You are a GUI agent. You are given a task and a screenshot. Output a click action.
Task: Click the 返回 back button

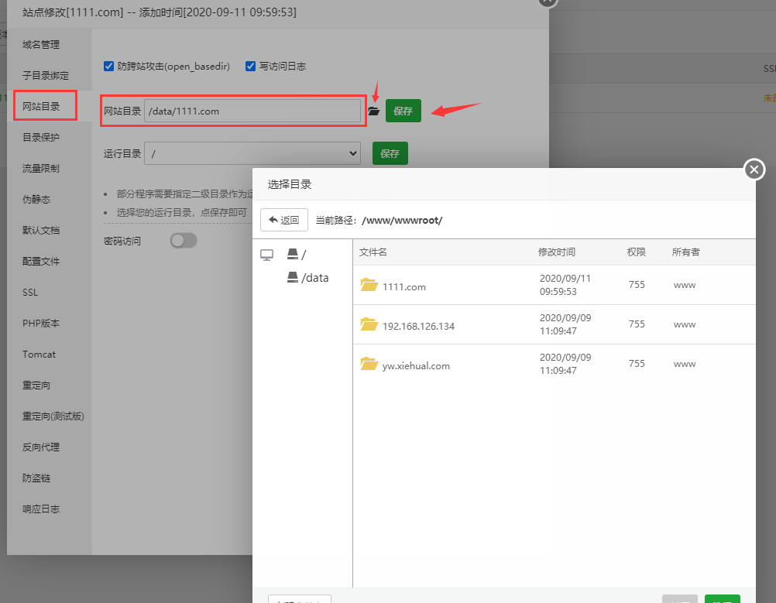click(x=284, y=220)
